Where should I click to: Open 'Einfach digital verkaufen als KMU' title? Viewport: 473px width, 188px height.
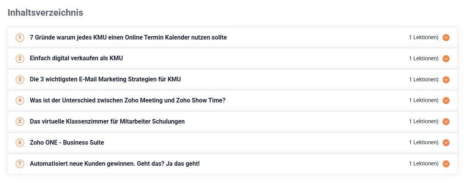coord(76,58)
